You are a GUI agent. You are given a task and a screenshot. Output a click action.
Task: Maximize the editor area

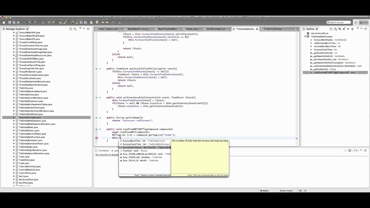(296, 29)
